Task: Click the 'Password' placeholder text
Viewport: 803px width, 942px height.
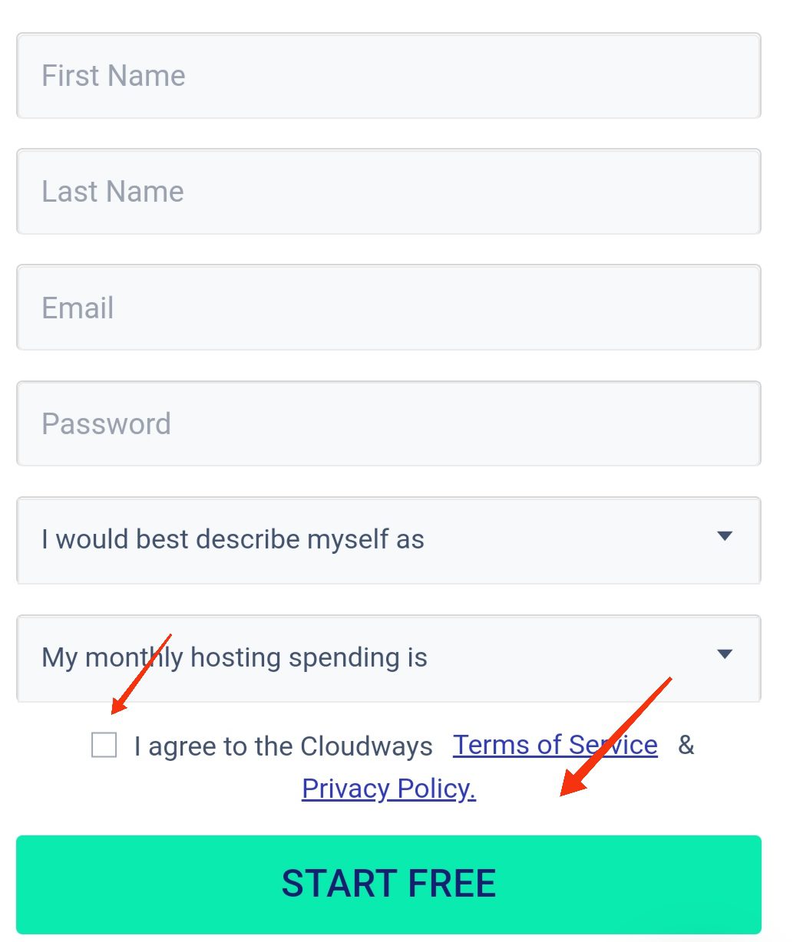Action: pyautogui.click(x=106, y=423)
